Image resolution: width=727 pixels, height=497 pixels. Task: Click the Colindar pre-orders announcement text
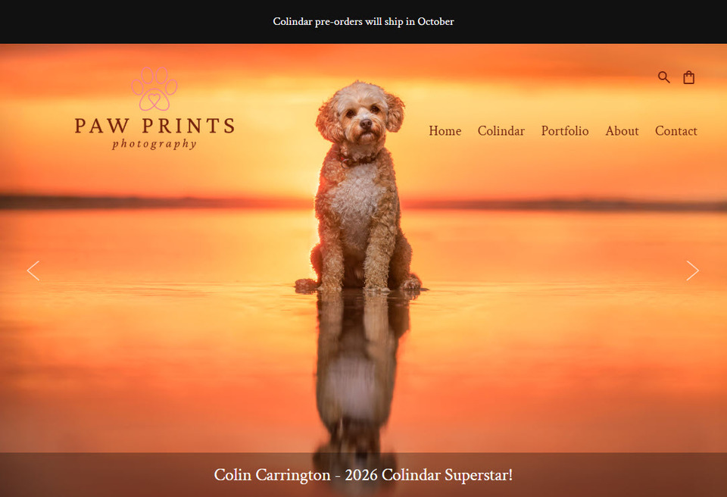tap(363, 21)
